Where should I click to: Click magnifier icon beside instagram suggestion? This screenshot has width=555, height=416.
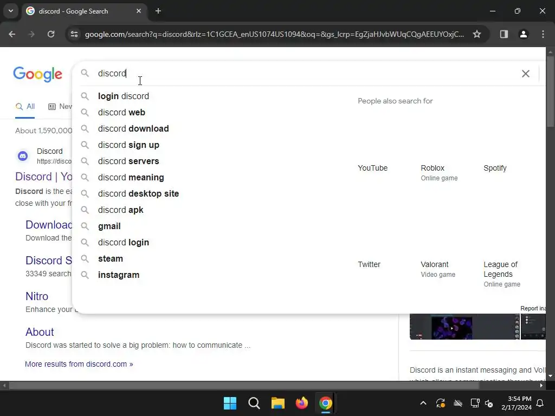85,275
